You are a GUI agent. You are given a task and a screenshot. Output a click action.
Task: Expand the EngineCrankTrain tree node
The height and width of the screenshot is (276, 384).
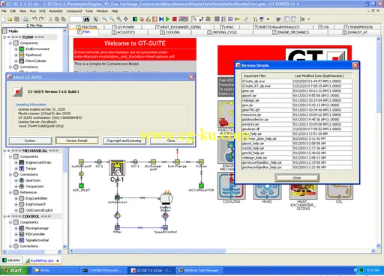coord(16,162)
